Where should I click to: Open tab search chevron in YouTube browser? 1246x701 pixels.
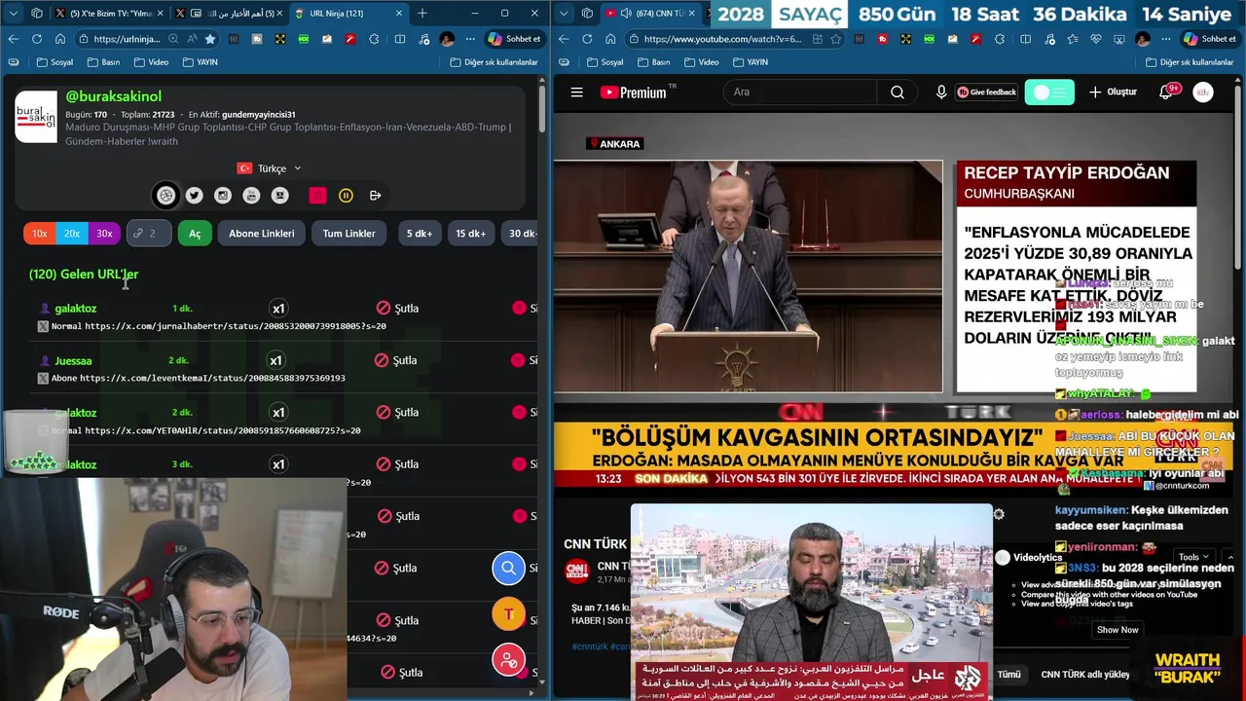click(563, 13)
